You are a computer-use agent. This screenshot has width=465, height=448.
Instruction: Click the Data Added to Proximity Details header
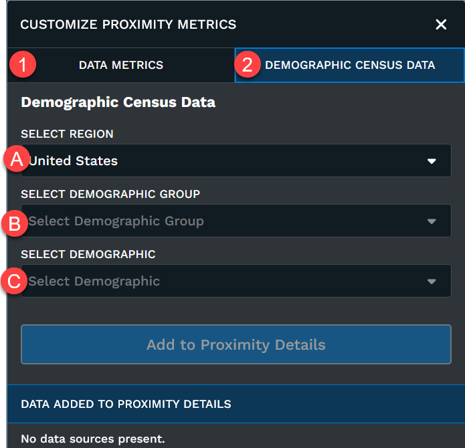click(x=126, y=404)
